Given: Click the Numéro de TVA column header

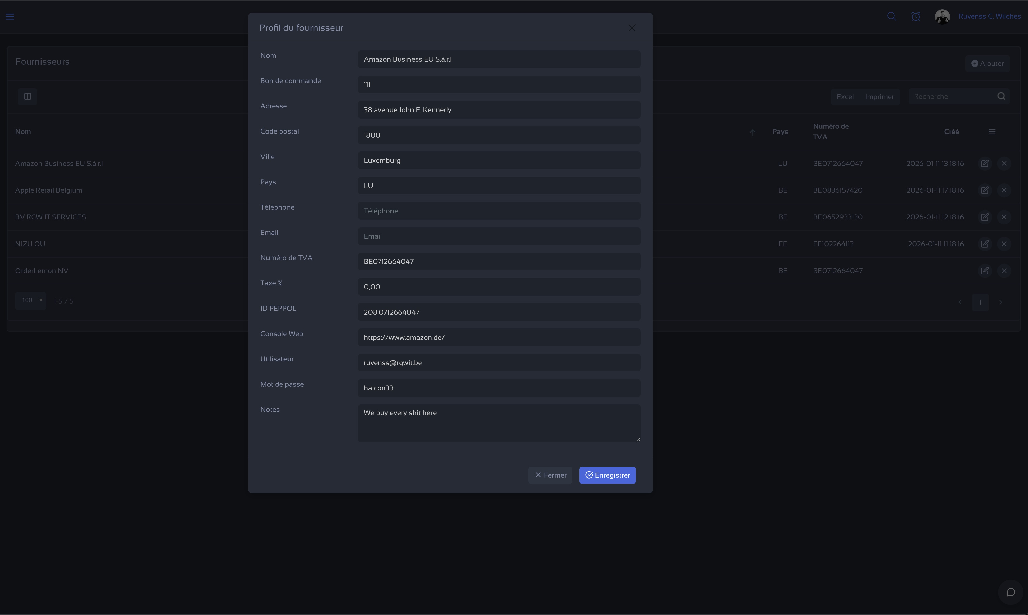Looking at the screenshot, I should coord(831,132).
